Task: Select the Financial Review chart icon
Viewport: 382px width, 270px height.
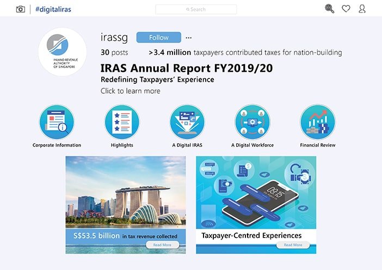Action: pyautogui.click(x=317, y=122)
